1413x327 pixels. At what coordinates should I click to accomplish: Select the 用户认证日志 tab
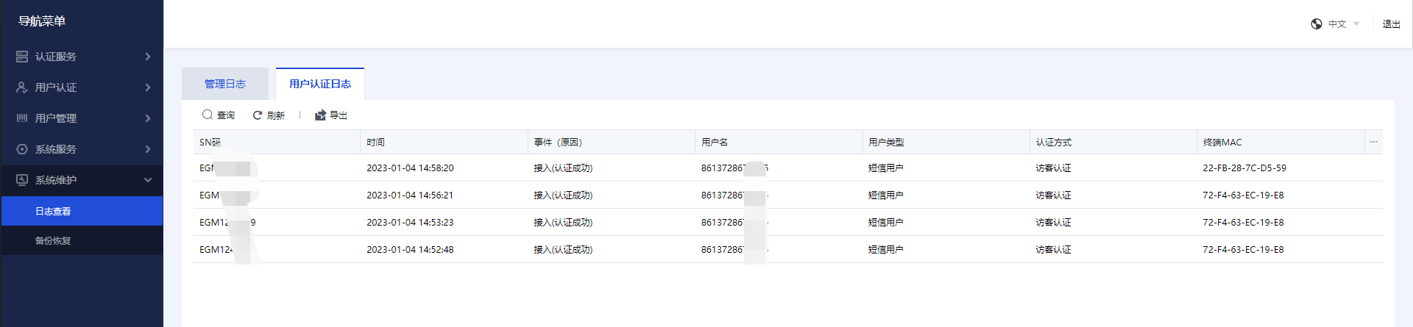pyautogui.click(x=320, y=84)
